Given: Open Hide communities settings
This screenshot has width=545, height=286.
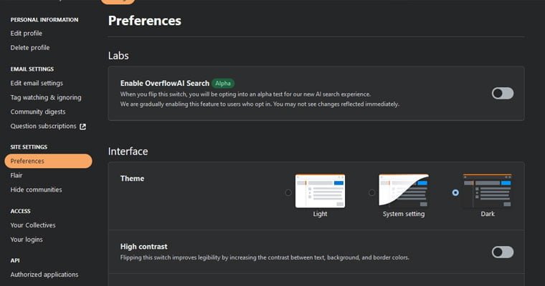Looking at the screenshot, I should click(36, 189).
